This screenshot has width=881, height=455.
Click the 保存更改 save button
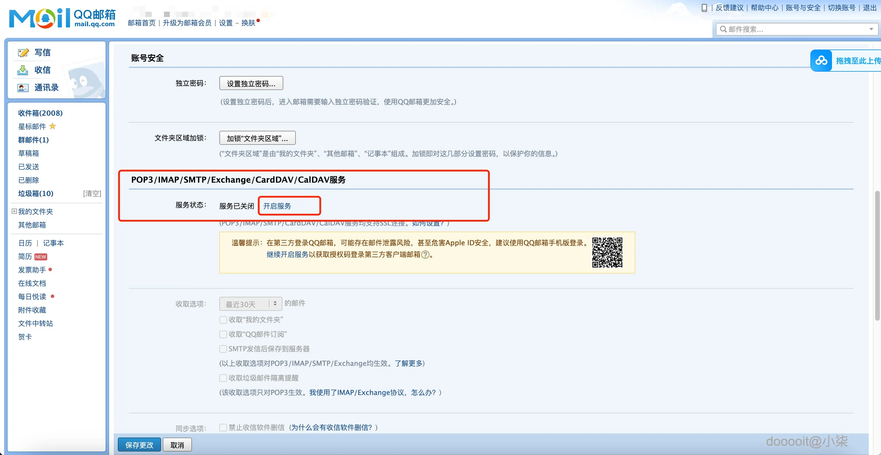click(x=139, y=445)
